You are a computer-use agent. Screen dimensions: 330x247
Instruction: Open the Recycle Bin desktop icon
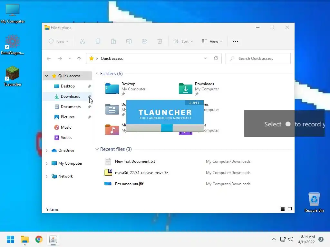click(x=314, y=203)
